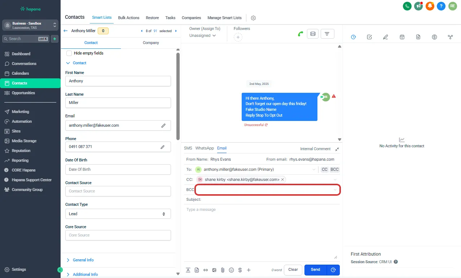This screenshot has height=278, width=461.
Task: Click the conversation filter icon
Action: coord(327,34)
